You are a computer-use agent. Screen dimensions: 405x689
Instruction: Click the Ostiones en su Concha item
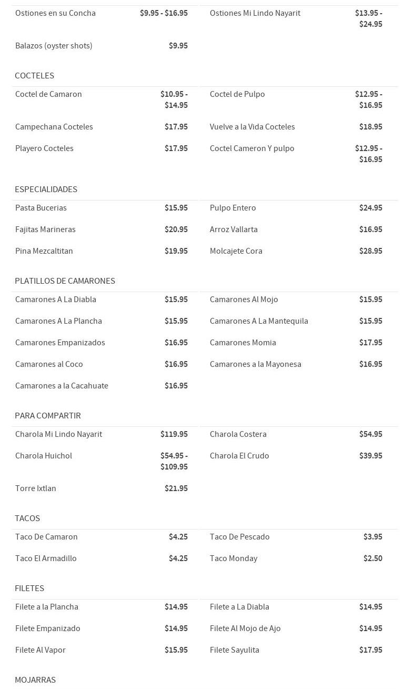click(x=55, y=13)
